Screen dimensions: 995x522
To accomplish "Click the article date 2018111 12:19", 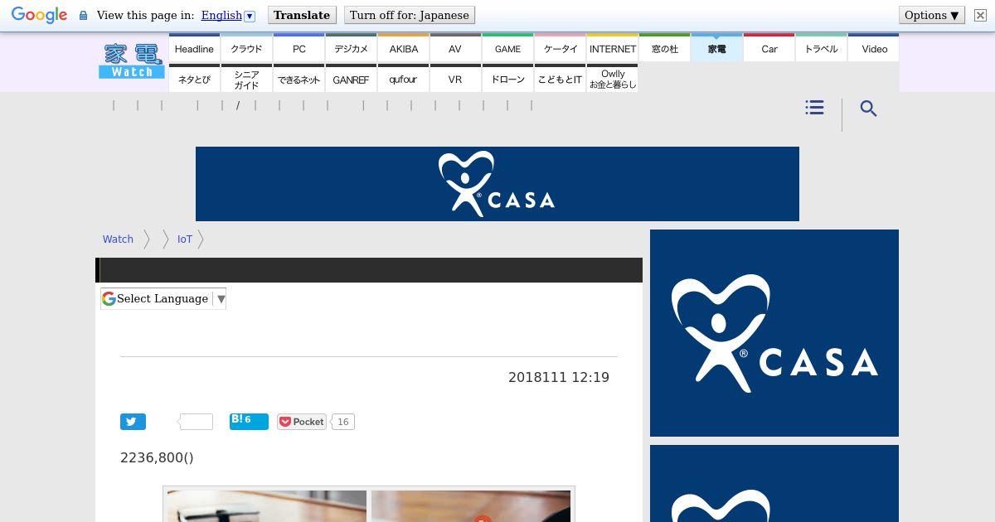I will (559, 377).
